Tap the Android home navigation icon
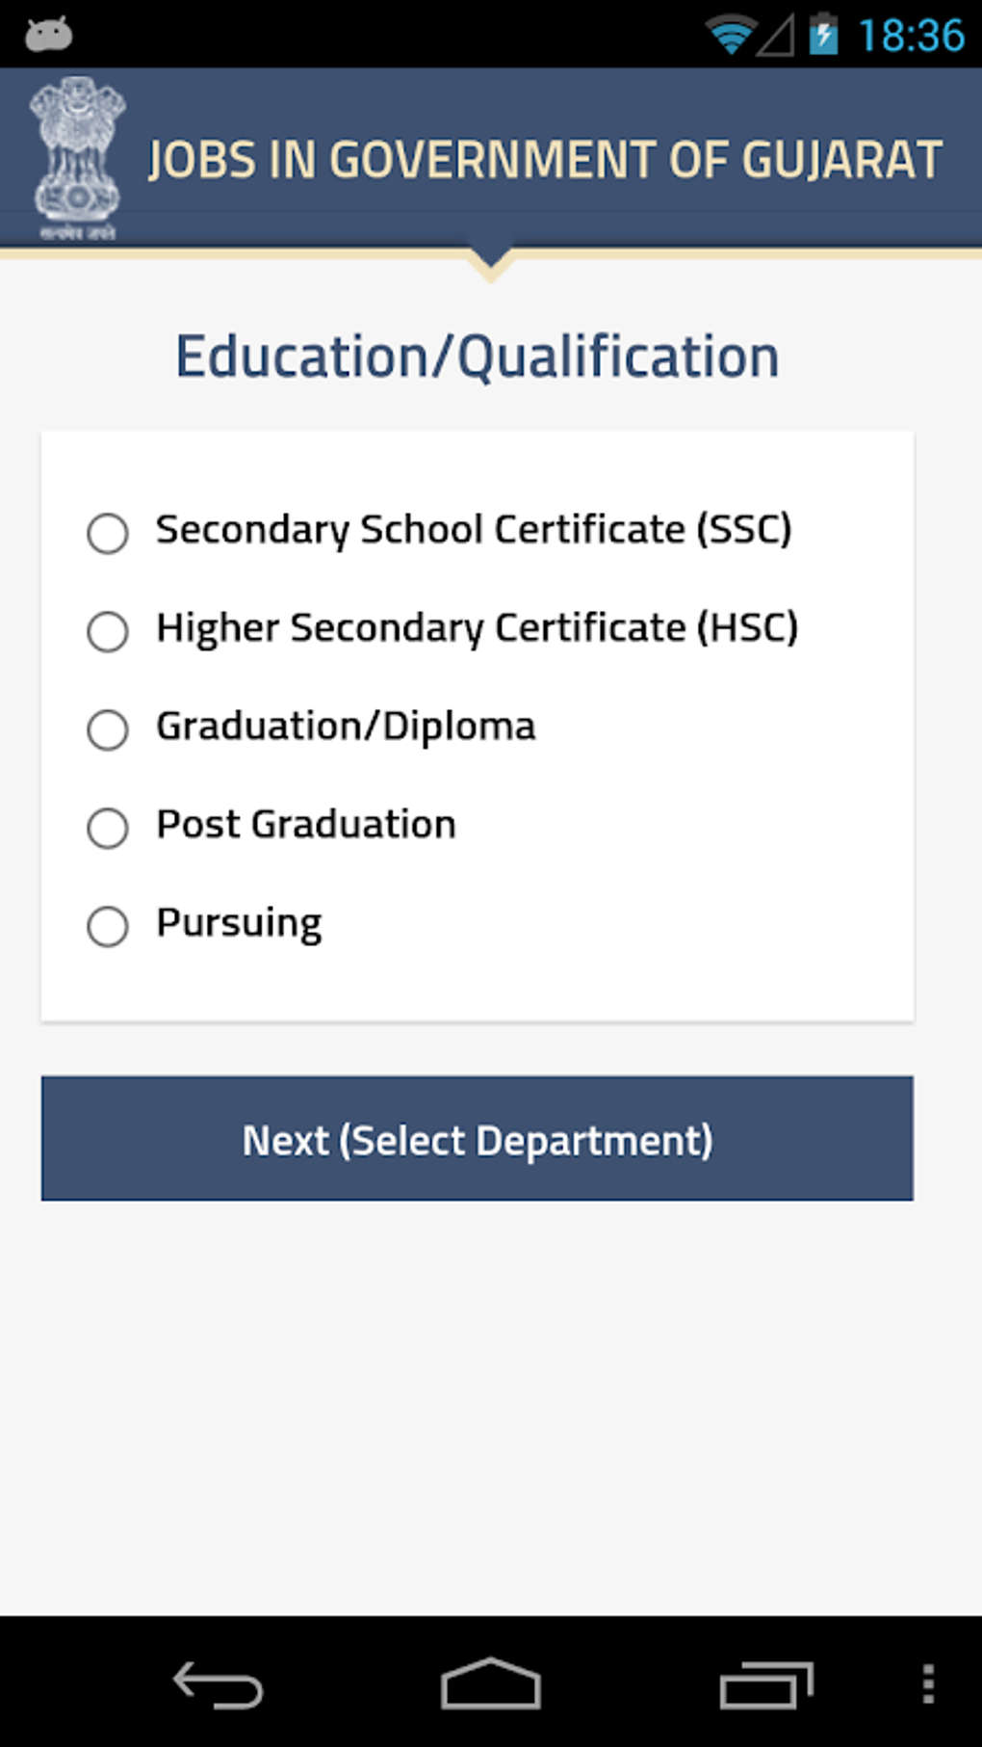Image resolution: width=982 pixels, height=1747 pixels. click(491, 1684)
